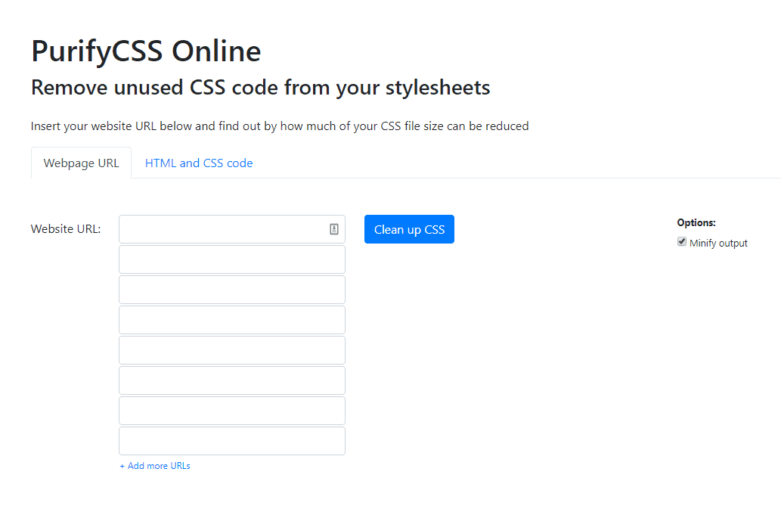This screenshot has height=509, width=781.
Task: Click the "Options:" heading text
Action: pos(696,222)
